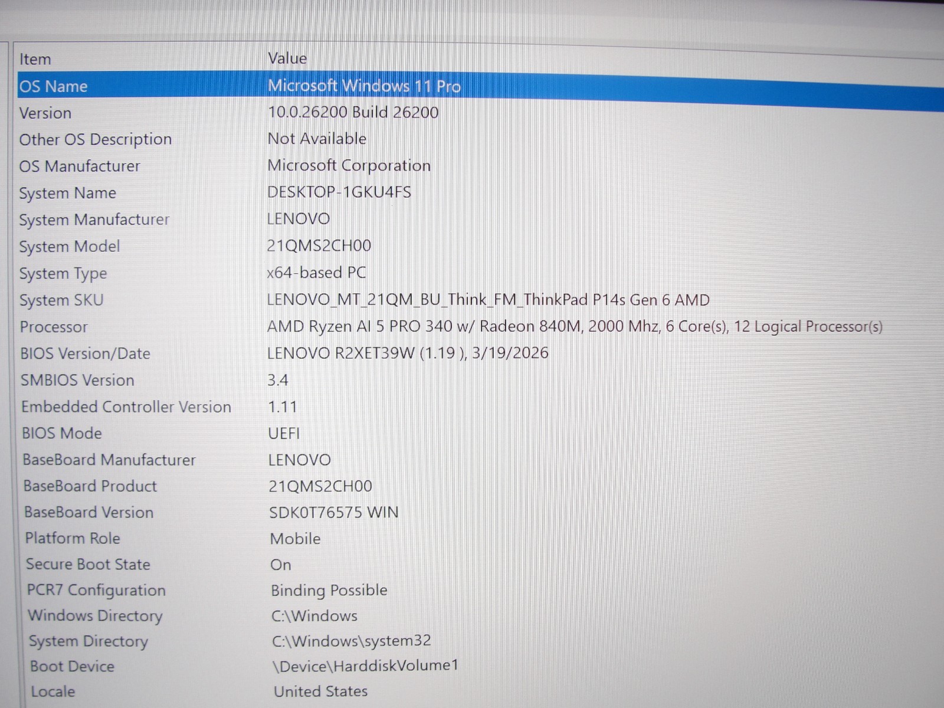Viewport: 944px width, 708px height.
Task: Select the Secure Boot value On
Action: pos(281,565)
